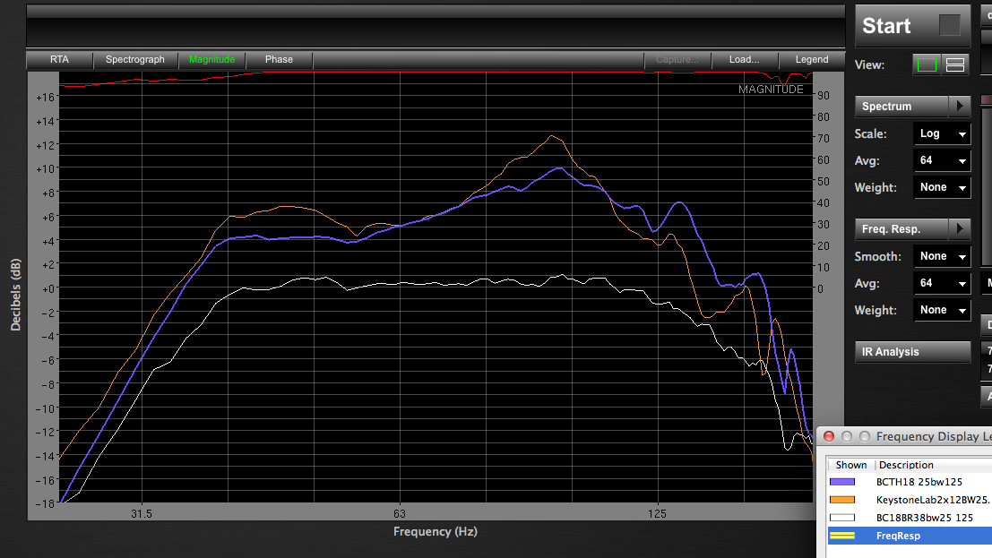992x558 pixels.
Task: Click the square indicator in Start button
Action: (950, 25)
